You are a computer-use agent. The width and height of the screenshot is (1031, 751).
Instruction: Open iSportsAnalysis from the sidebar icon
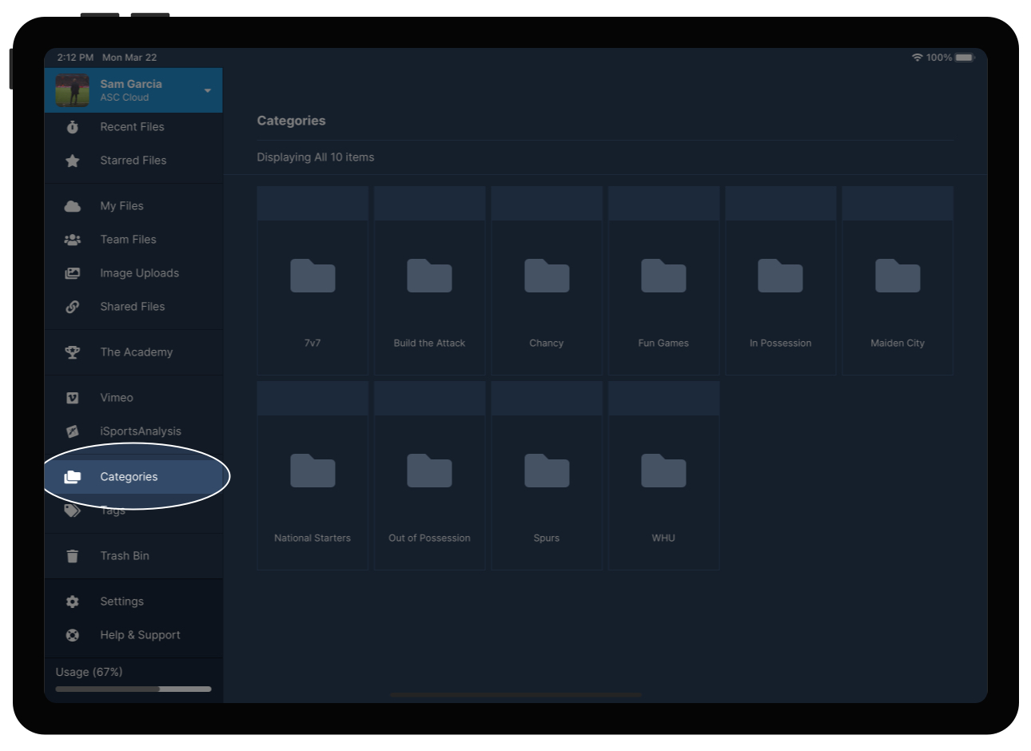73,431
